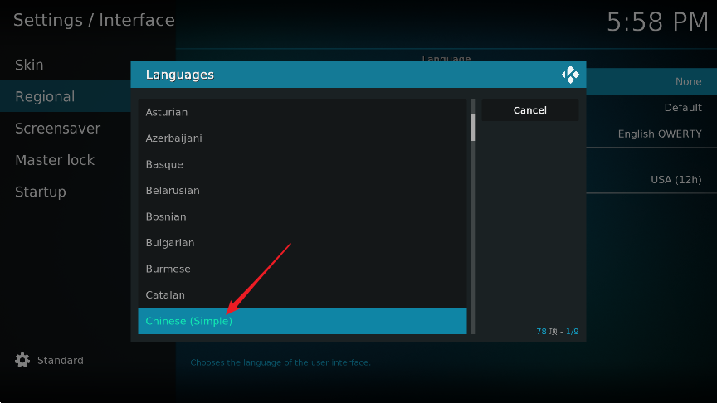Open the Skin settings category
717x403 pixels.
[x=30, y=65]
